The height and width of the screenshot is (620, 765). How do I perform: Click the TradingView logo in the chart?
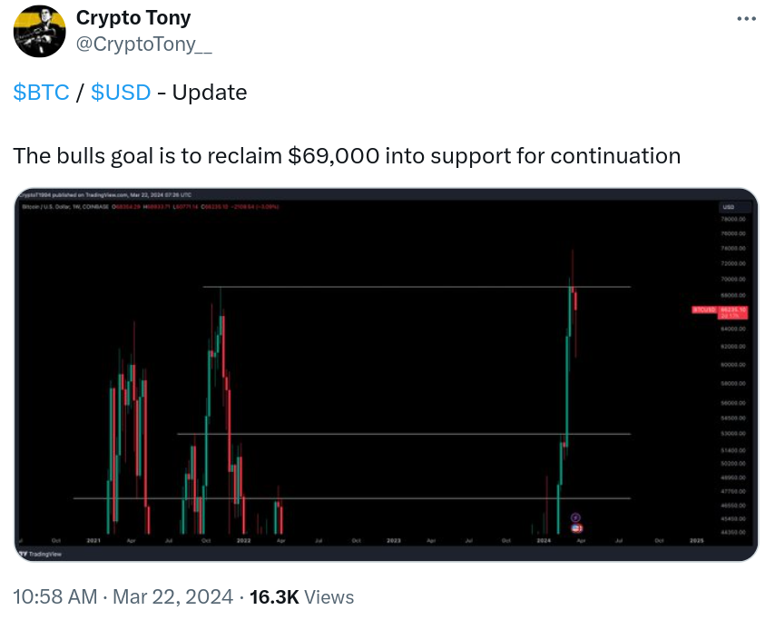point(40,554)
